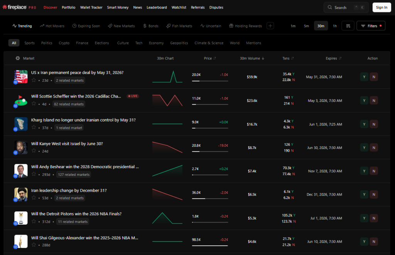This screenshot has height=255, width=395.
Task: Open the list view density icon button
Action: pos(348,26)
